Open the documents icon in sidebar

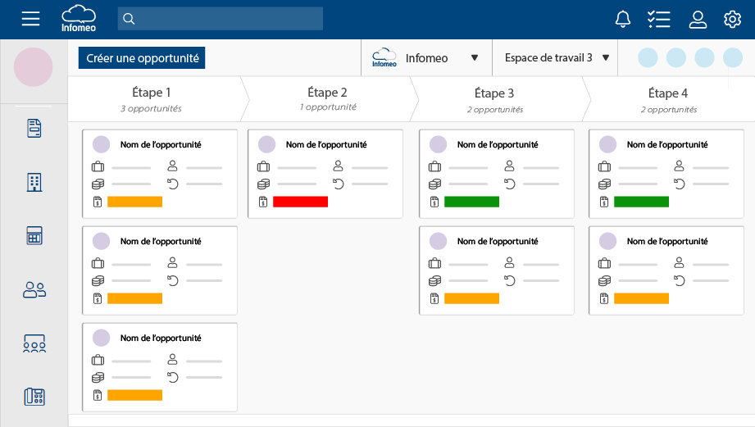pyautogui.click(x=34, y=128)
